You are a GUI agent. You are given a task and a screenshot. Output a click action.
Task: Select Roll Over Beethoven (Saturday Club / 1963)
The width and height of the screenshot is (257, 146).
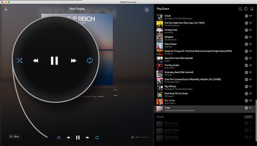205,24
